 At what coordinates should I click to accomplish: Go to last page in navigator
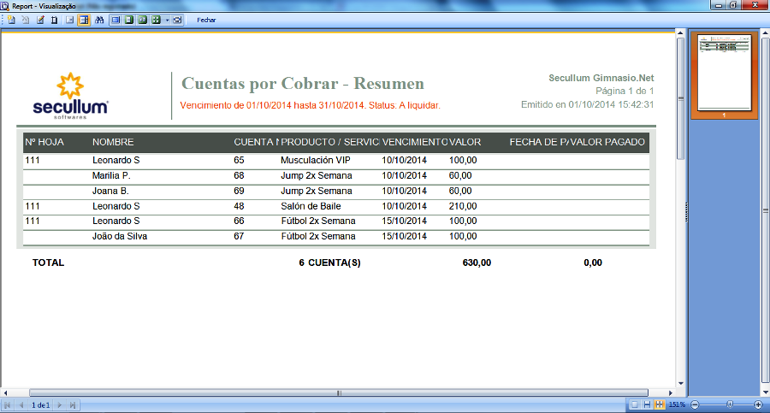pyautogui.click(x=73, y=405)
